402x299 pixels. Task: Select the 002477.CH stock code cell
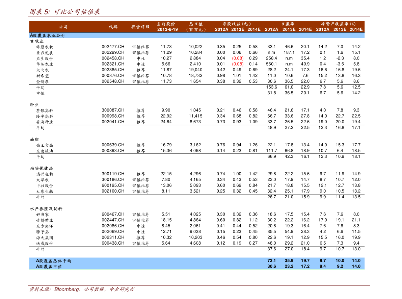(x=113, y=47)
